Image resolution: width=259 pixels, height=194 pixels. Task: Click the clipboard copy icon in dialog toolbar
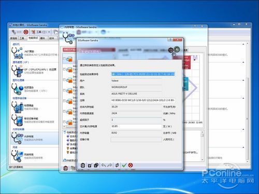click(83, 165)
